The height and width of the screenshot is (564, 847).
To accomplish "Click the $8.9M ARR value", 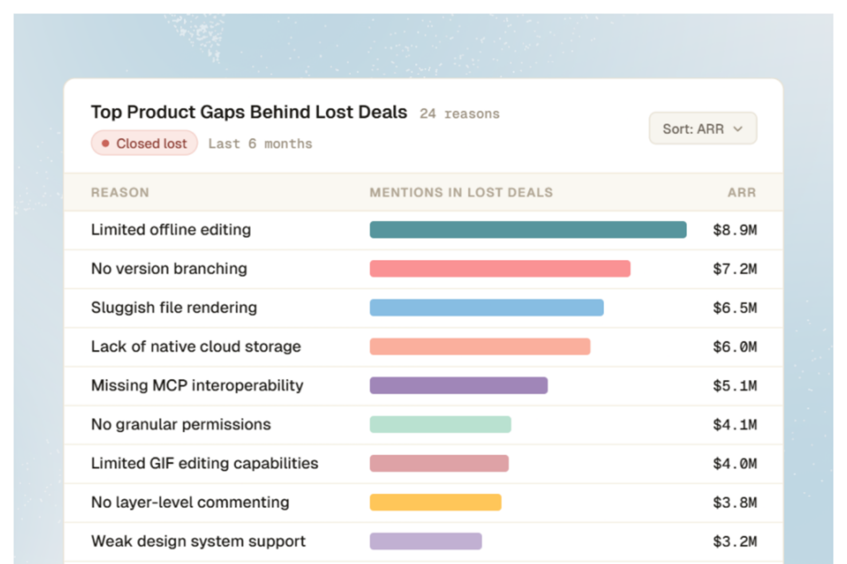I will click(735, 230).
